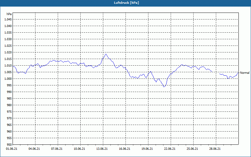Screen dimensions: 251x157
Task: Click the 22.06.21 date label
Action: click(170, 149)
